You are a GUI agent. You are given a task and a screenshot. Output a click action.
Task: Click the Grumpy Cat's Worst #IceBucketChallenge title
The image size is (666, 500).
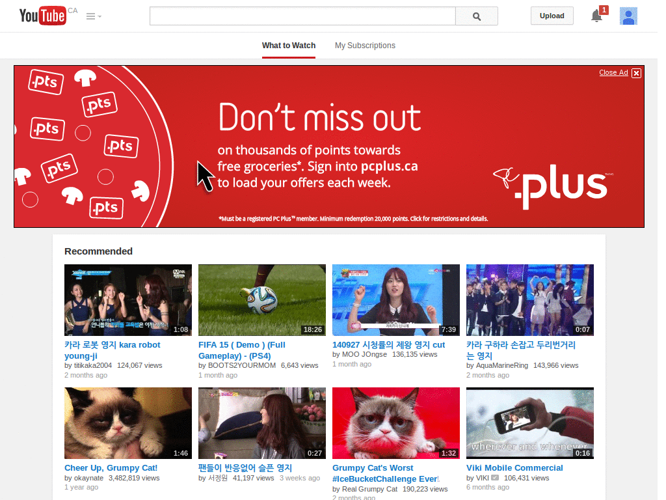click(386, 473)
